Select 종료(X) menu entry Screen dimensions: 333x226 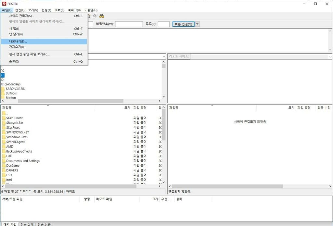(x=44, y=61)
